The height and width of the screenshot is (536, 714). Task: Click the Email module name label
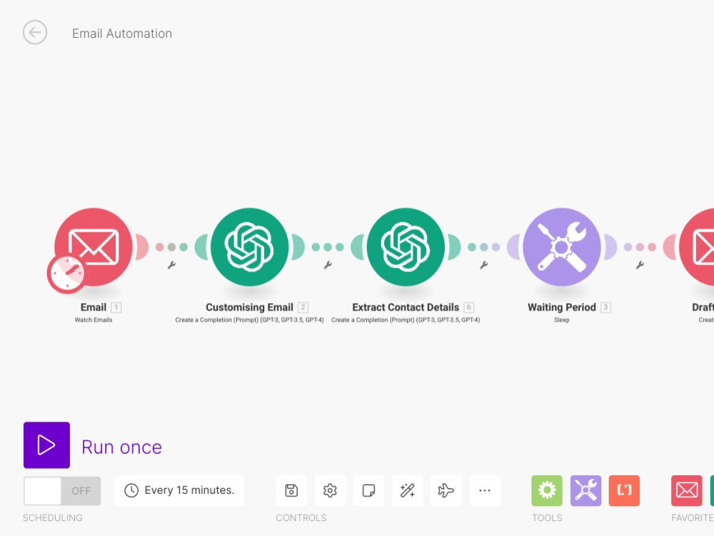[94, 307]
